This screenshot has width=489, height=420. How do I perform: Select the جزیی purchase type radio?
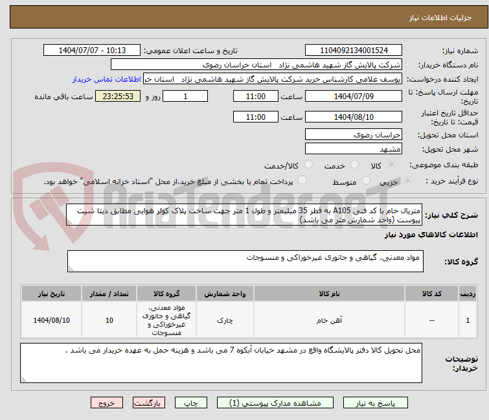(407, 181)
